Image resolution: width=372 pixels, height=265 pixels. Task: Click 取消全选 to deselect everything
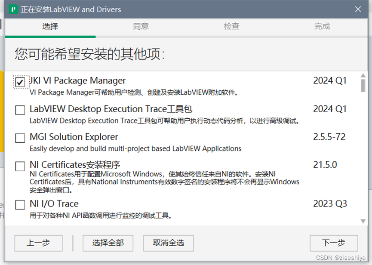pos(168,243)
